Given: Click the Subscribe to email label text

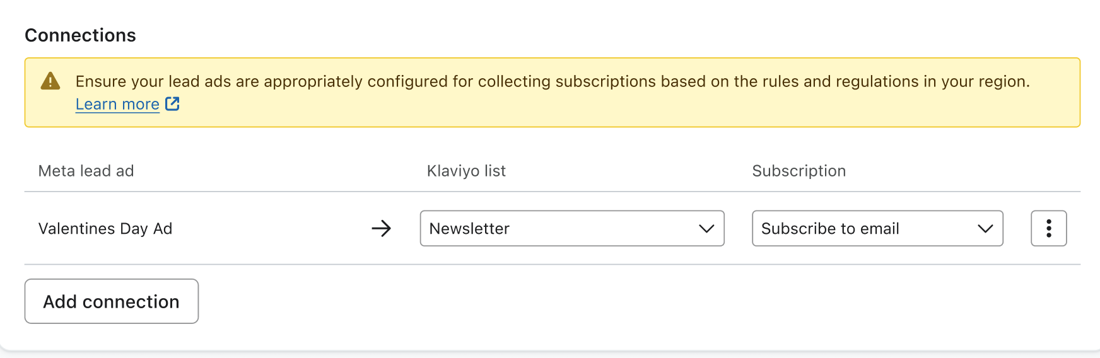Looking at the screenshot, I should point(830,229).
